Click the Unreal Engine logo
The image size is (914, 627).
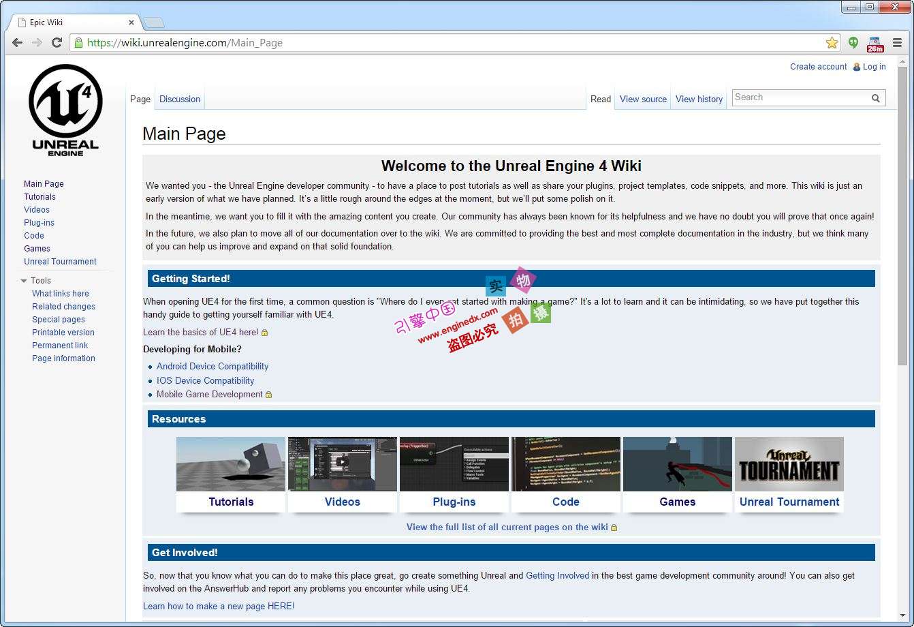click(65, 110)
